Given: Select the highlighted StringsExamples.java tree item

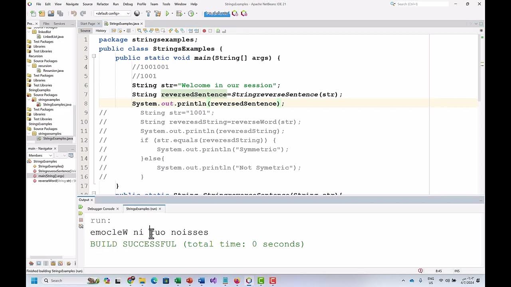Looking at the screenshot, I should 57,138.
